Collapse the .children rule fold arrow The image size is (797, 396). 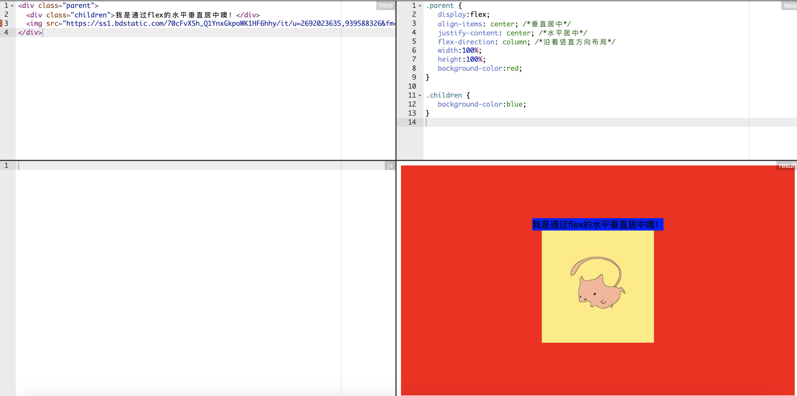pyautogui.click(x=420, y=96)
